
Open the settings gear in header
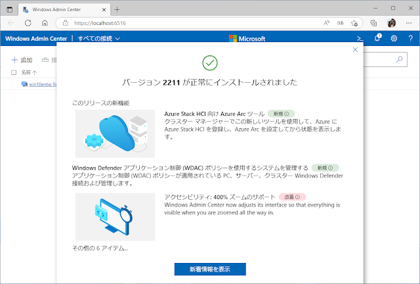[x=394, y=38]
